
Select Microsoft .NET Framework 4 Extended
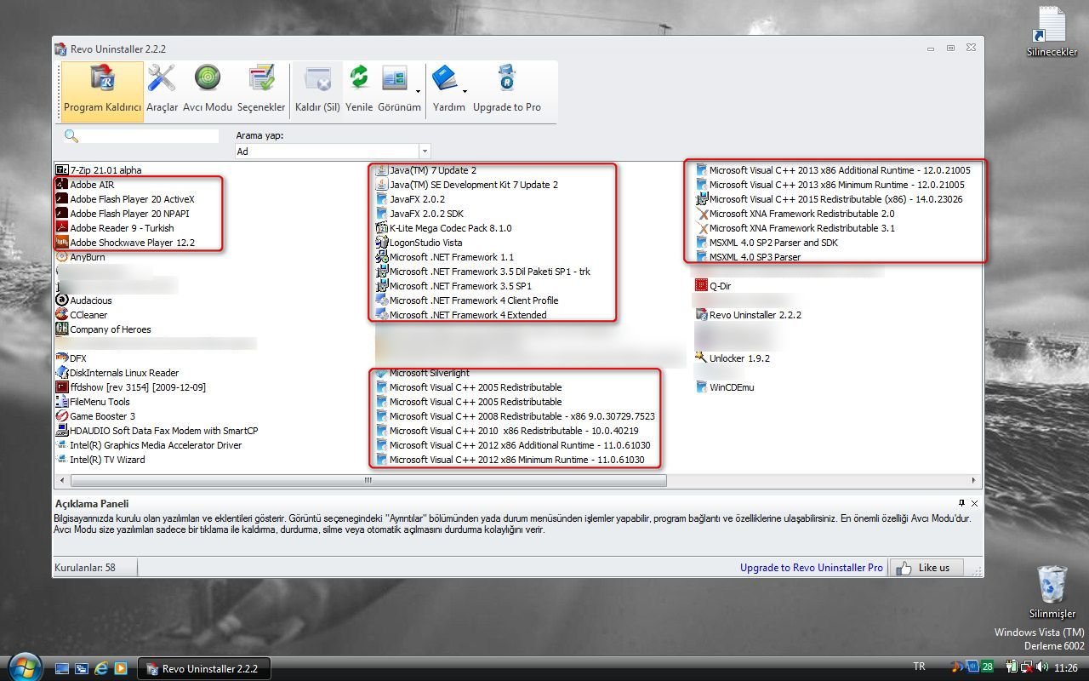coord(461,315)
